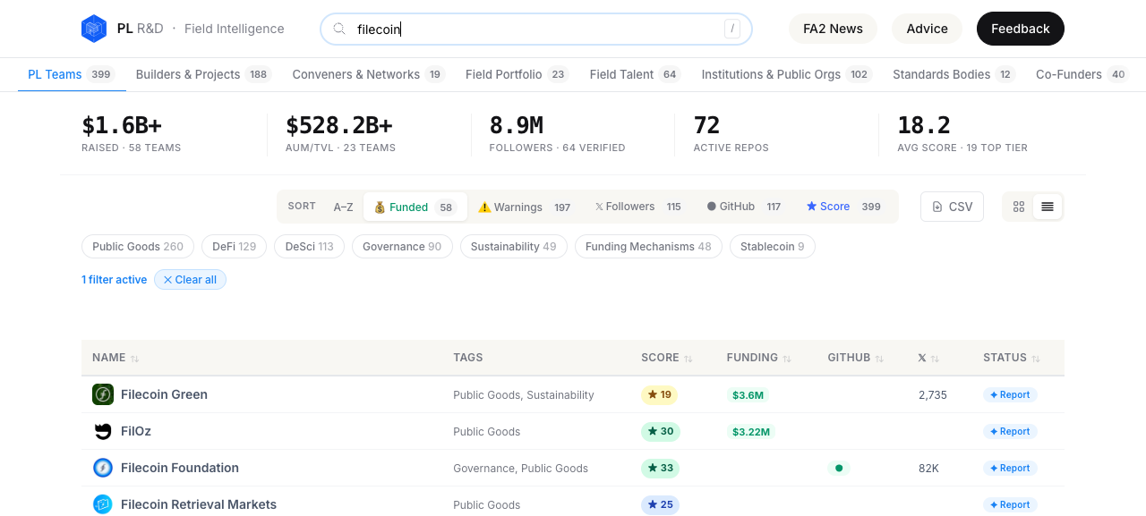The width and height of the screenshot is (1146, 516).
Task: Open the FilOz team name
Action: [x=136, y=431]
